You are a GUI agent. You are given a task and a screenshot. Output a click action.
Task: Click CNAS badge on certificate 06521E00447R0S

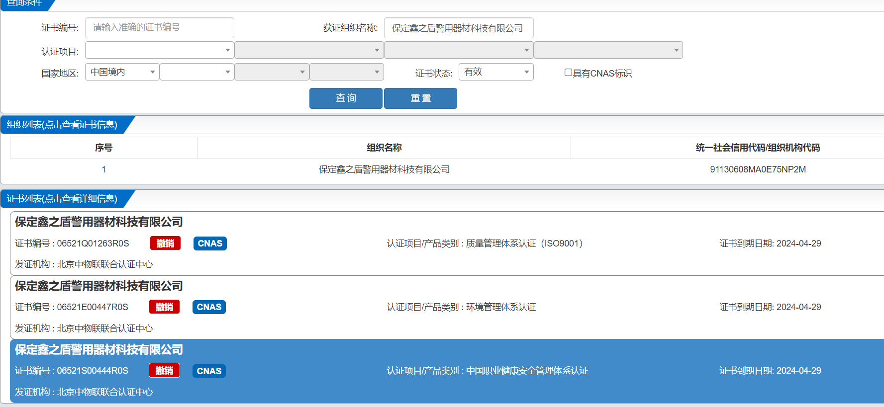[x=209, y=307]
